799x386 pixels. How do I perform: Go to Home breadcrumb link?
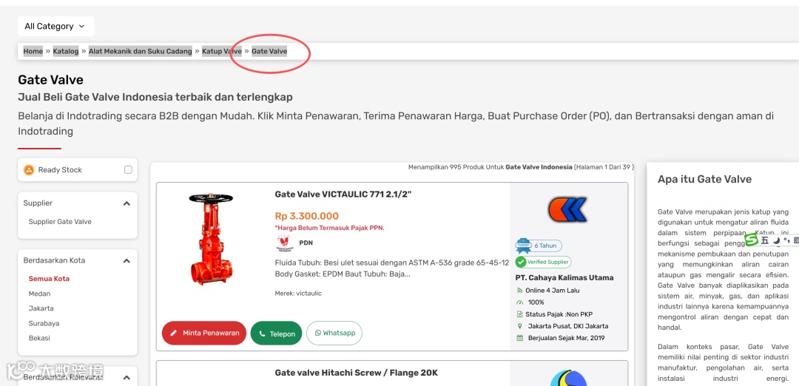pyautogui.click(x=33, y=52)
